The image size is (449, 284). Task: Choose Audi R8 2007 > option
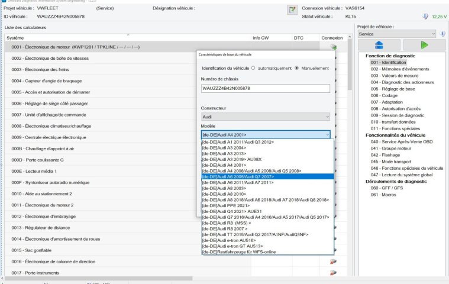(x=268, y=229)
